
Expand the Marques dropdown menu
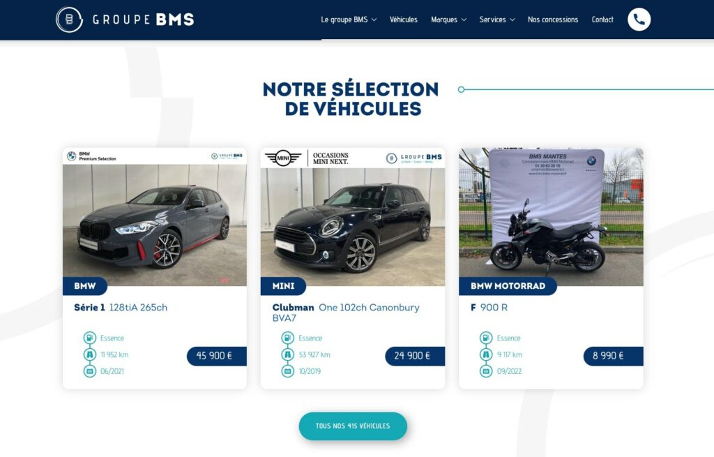[x=448, y=20]
